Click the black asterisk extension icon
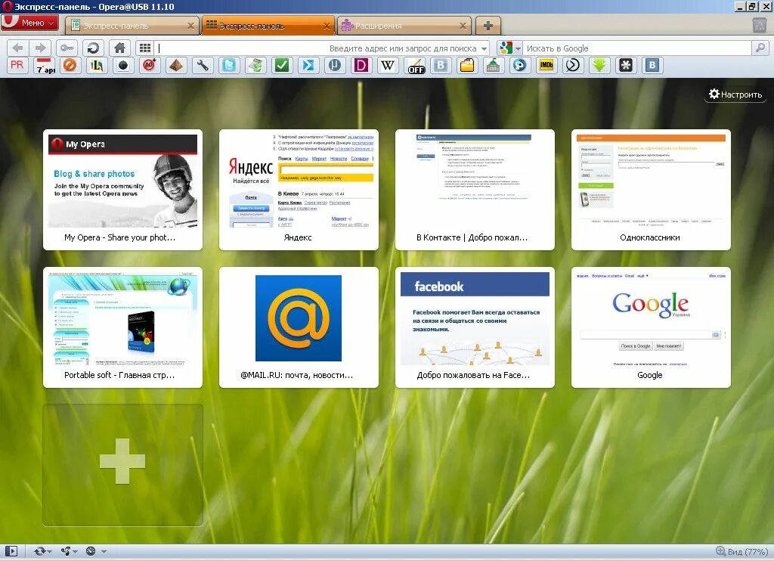The width and height of the screenshot is (774, 561). click(x=626, y=65)
